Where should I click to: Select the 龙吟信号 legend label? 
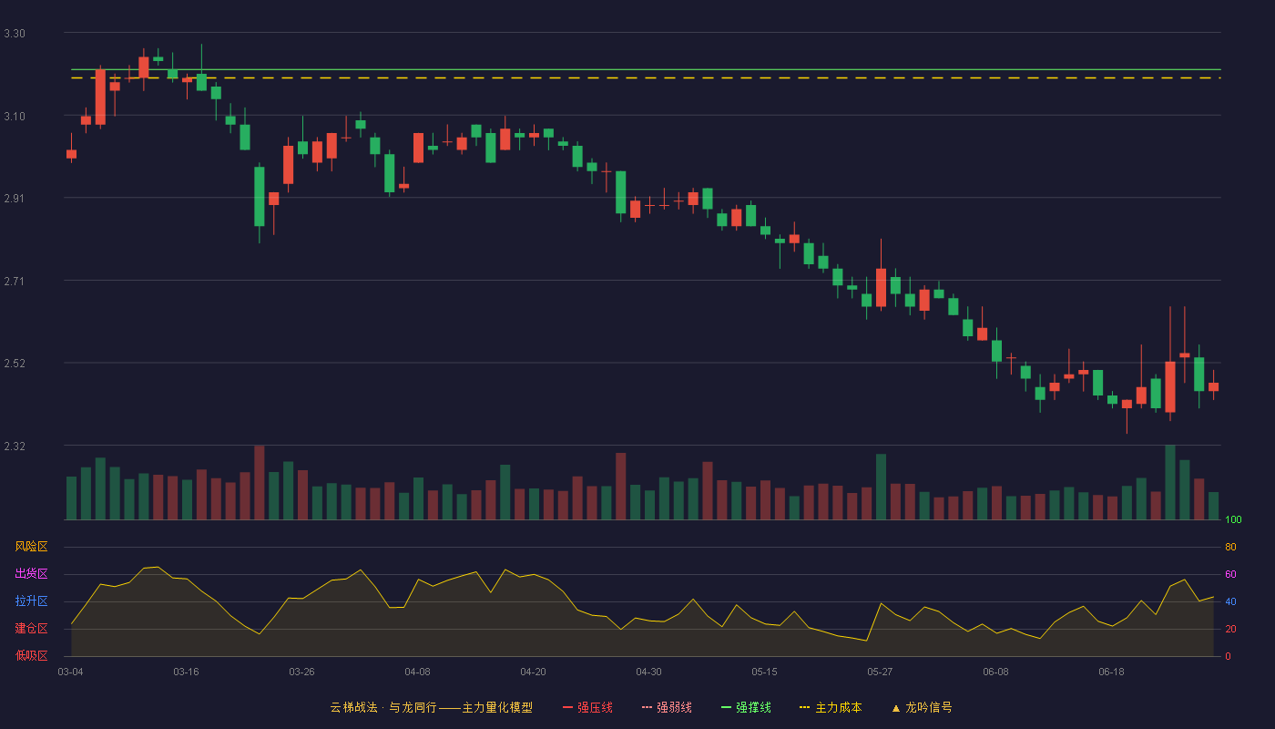point(928,707)
